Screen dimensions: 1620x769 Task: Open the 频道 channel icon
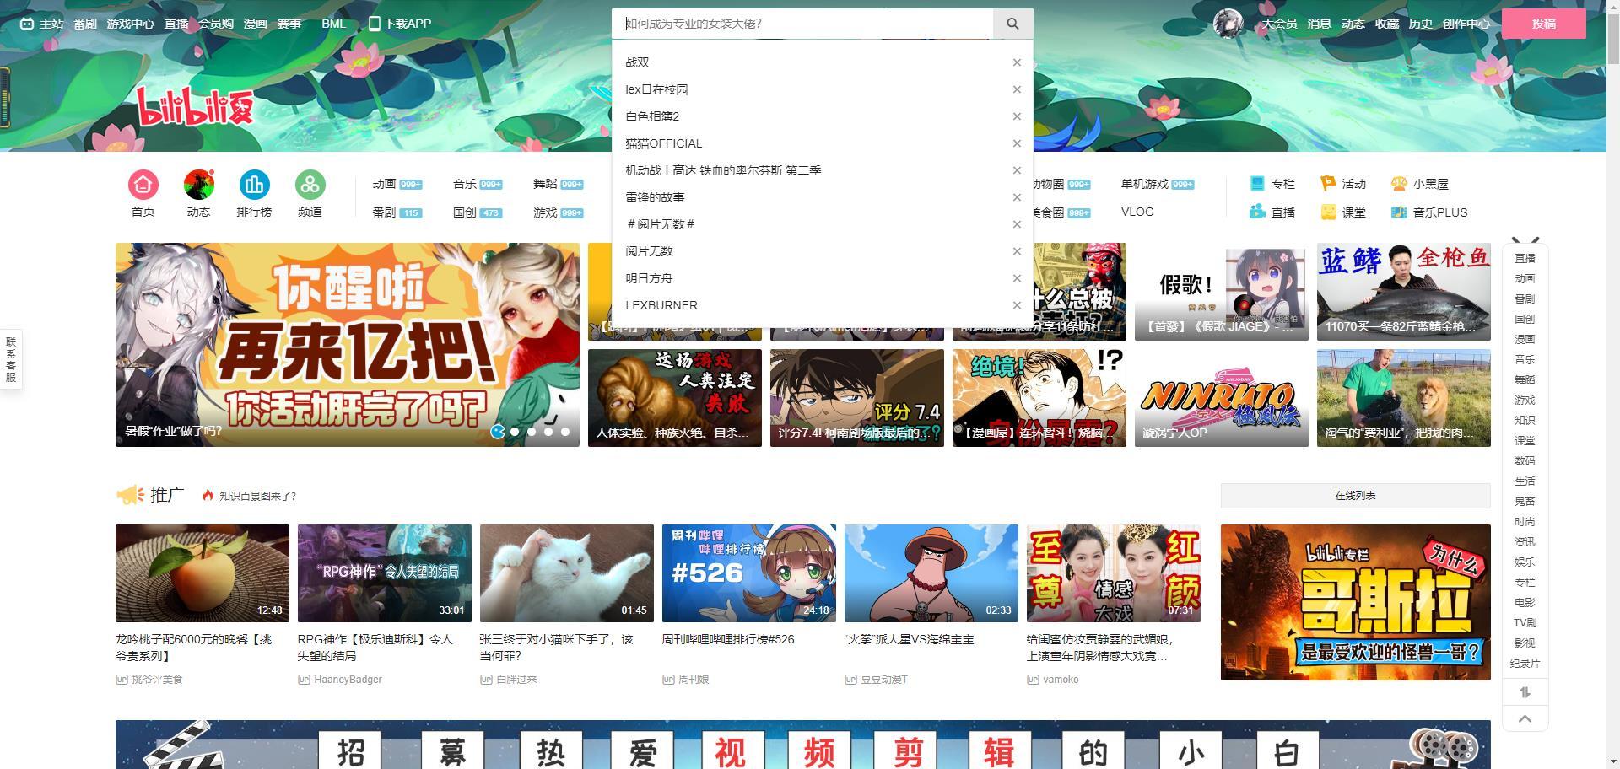coord(310,185)
